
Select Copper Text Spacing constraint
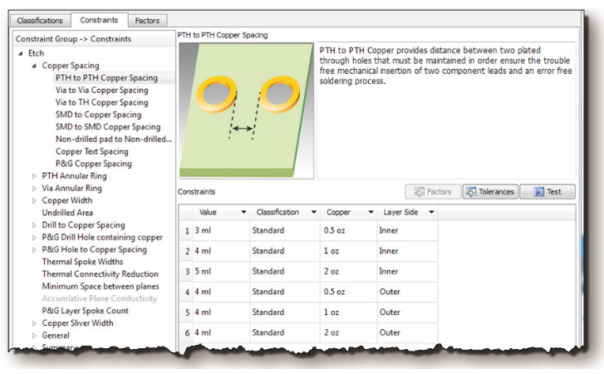pos(91,151)
